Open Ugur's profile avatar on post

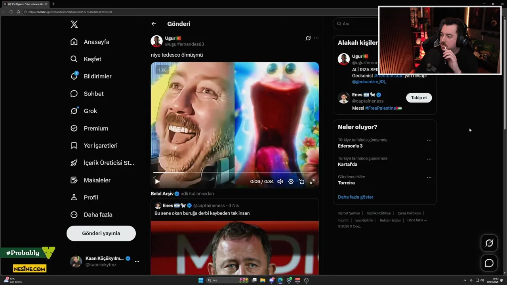(157, 41)
